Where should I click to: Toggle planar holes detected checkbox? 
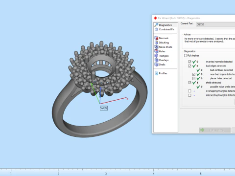click(194, 78)
